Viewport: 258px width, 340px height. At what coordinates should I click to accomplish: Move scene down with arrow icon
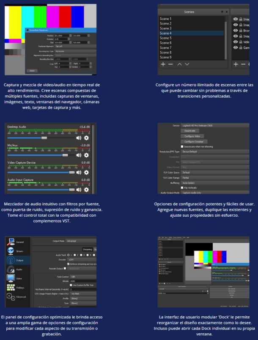point(187,64)
